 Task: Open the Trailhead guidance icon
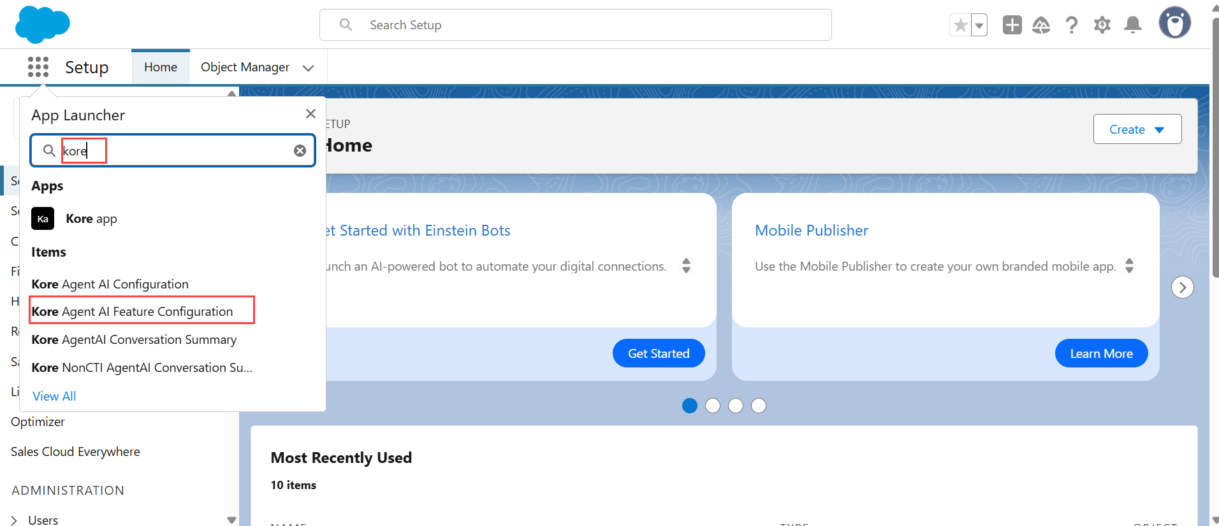[x=1041, y=25]
